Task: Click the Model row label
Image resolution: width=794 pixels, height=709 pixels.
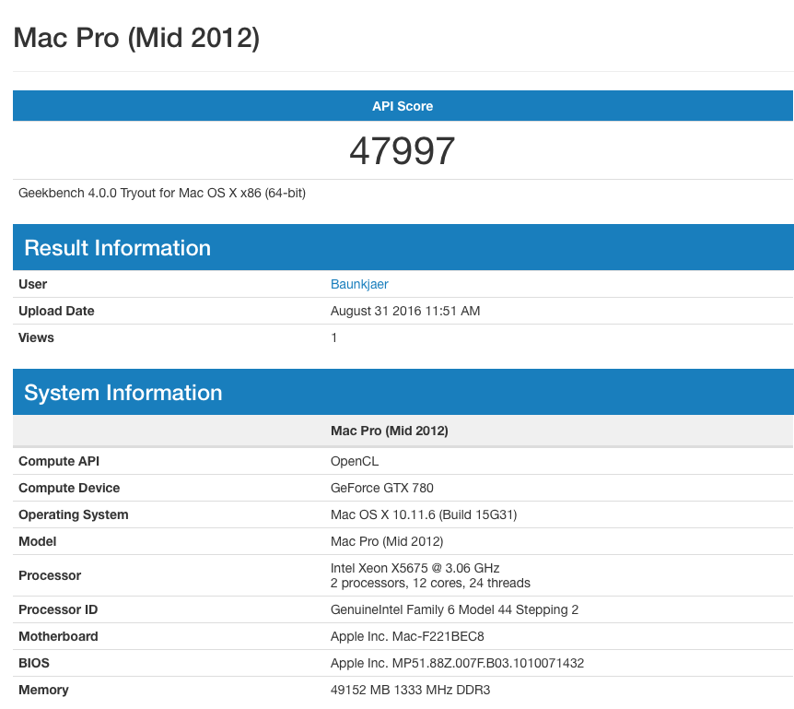Action: pos(38,542)
